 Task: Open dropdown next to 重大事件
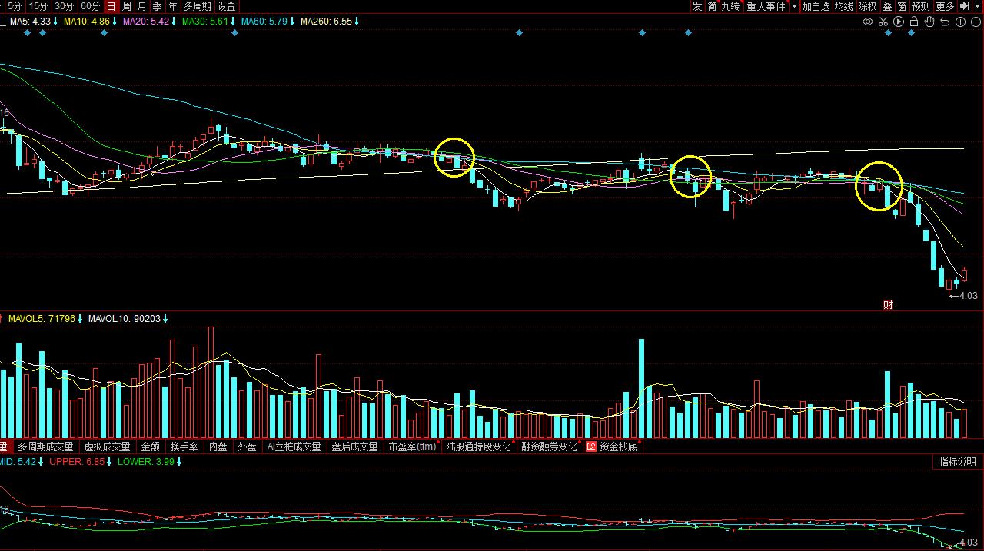pyautogui.click(x=794, y=6)
